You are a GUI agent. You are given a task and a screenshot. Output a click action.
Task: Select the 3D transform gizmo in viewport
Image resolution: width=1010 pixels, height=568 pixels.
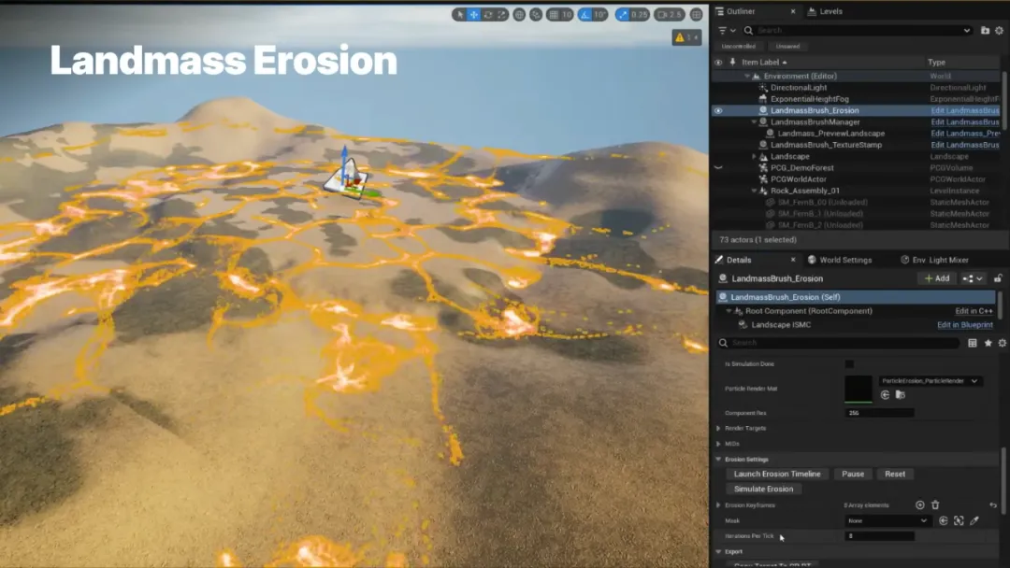point(348,174)
